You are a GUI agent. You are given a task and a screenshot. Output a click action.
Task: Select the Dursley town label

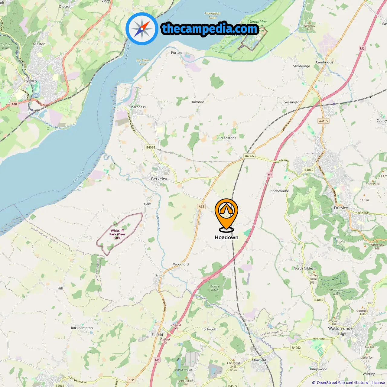341,208
